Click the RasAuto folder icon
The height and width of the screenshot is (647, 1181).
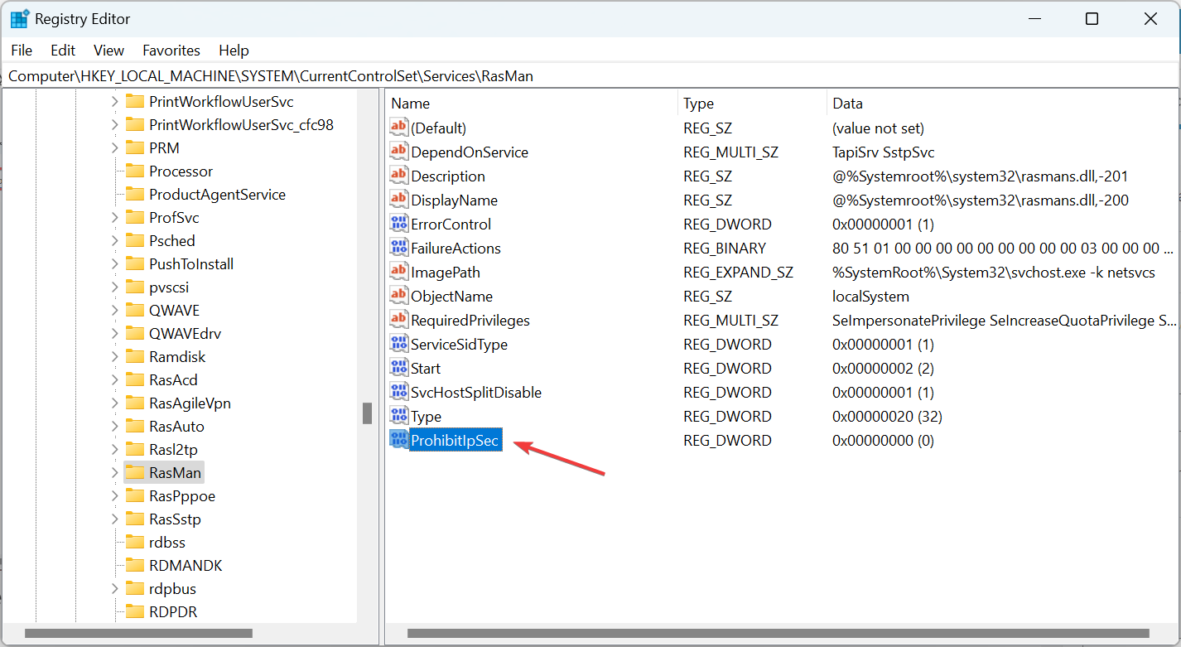(135, 426)
